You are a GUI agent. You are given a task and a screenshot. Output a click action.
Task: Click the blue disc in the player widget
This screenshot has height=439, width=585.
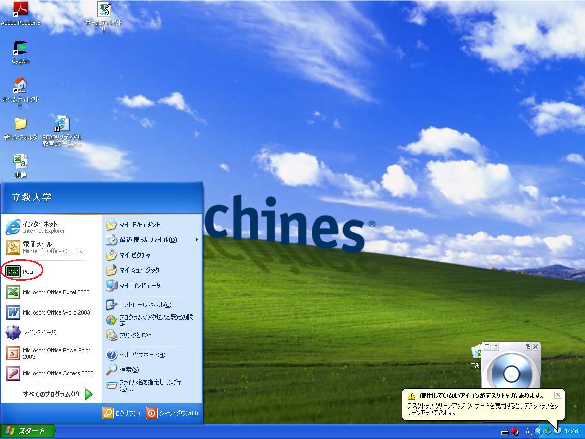[511, 373]
